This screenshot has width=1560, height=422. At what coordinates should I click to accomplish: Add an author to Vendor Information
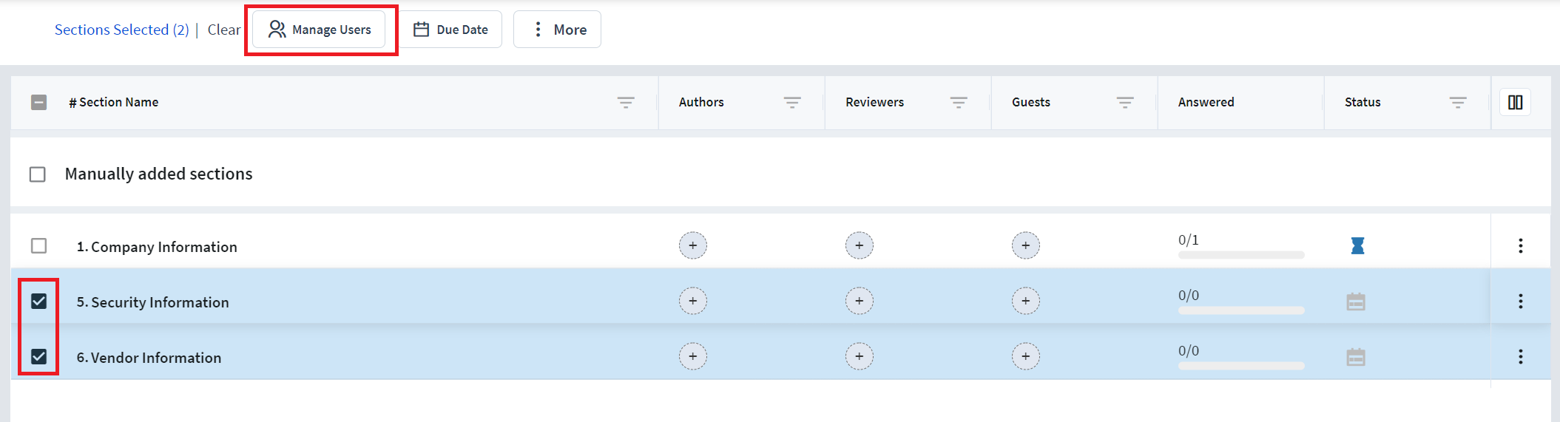tap(693, 356)
